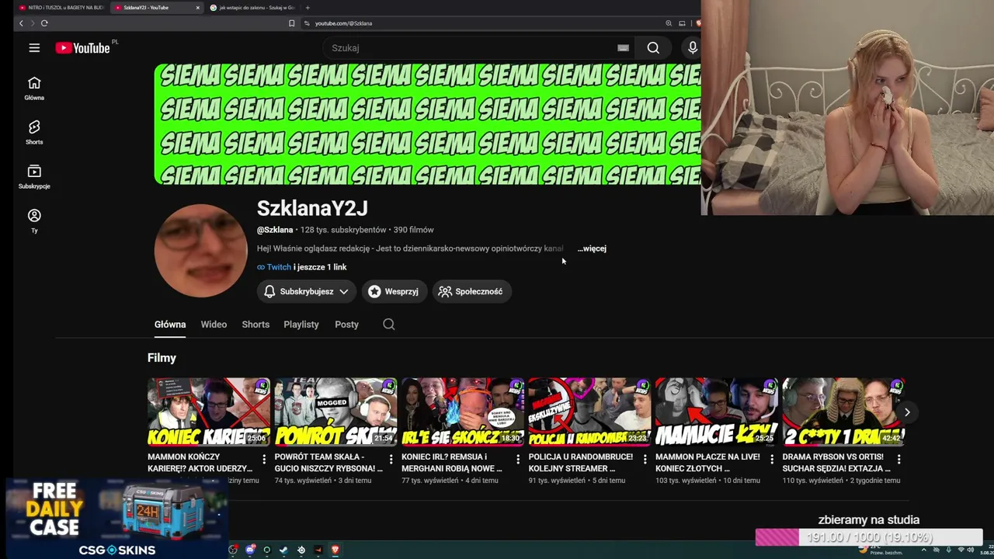Switch to the Playlisty channel tab
This screenshot has height=559, width=994.
click(301, 325)
